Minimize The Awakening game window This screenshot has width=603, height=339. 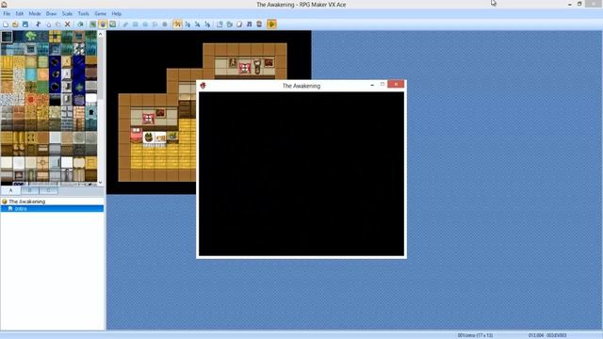pyautogui.click(x=372, y=85)
